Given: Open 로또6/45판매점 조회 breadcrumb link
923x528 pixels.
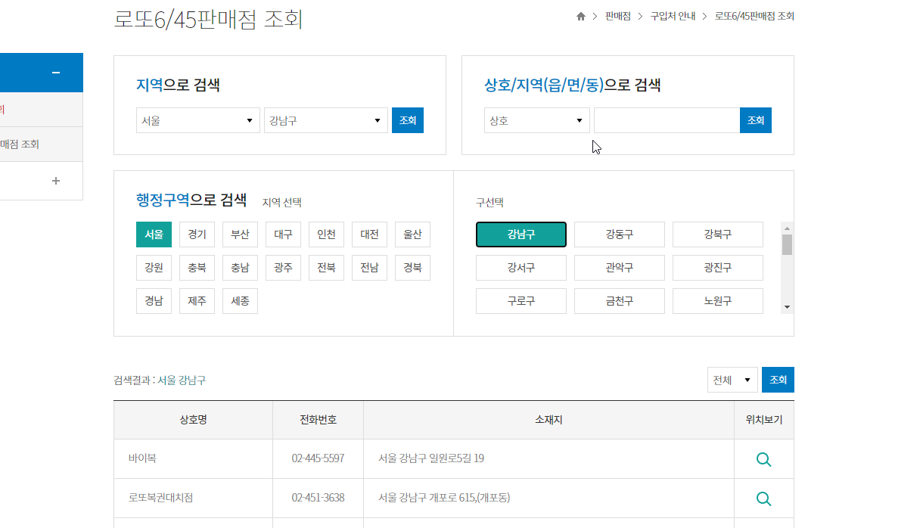Looking at the screenshot, I should (754, 16).
